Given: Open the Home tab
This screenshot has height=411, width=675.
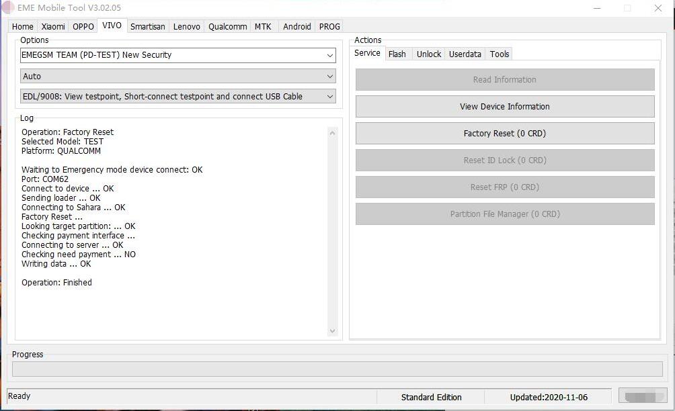Looking at the screenshot, I should click(22, 27).
